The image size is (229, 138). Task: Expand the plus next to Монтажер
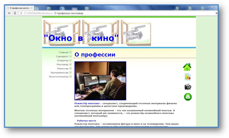click(70, 64)
